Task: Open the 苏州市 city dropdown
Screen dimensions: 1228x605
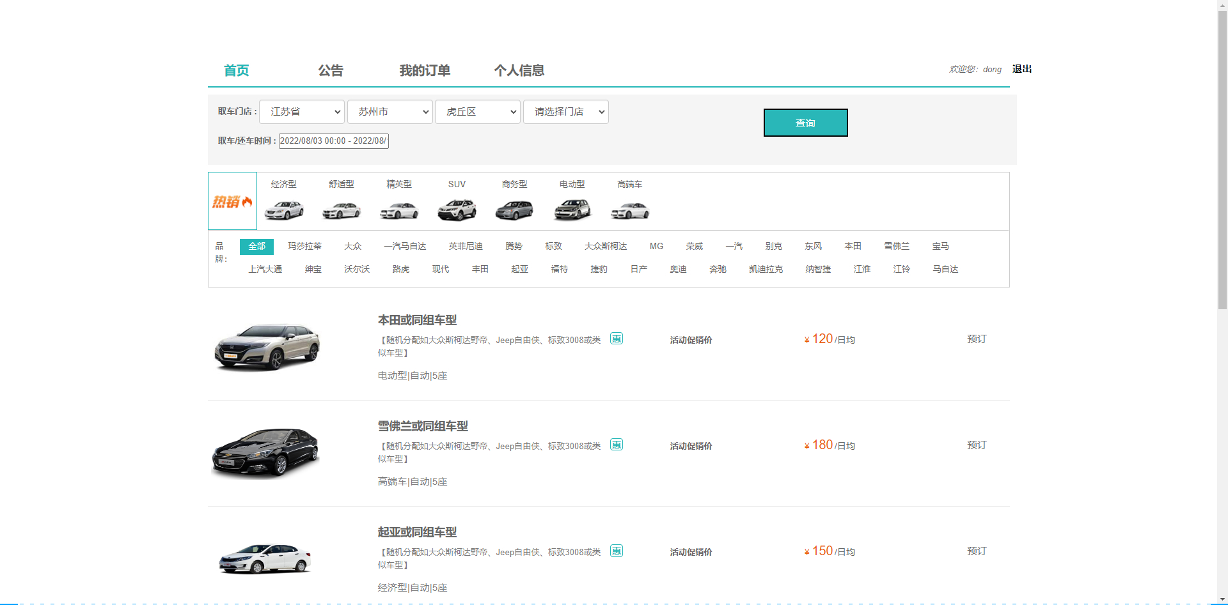Action: pos(390,112)
